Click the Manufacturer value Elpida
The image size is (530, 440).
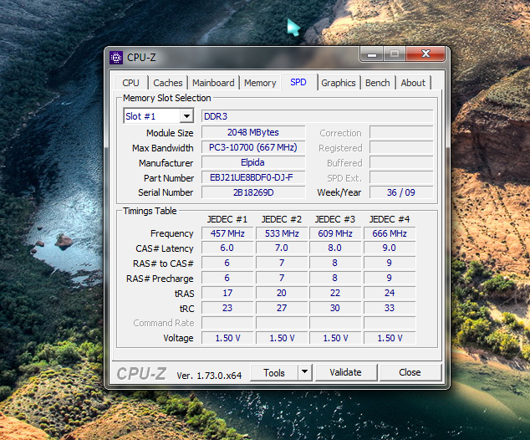(253, 162)
